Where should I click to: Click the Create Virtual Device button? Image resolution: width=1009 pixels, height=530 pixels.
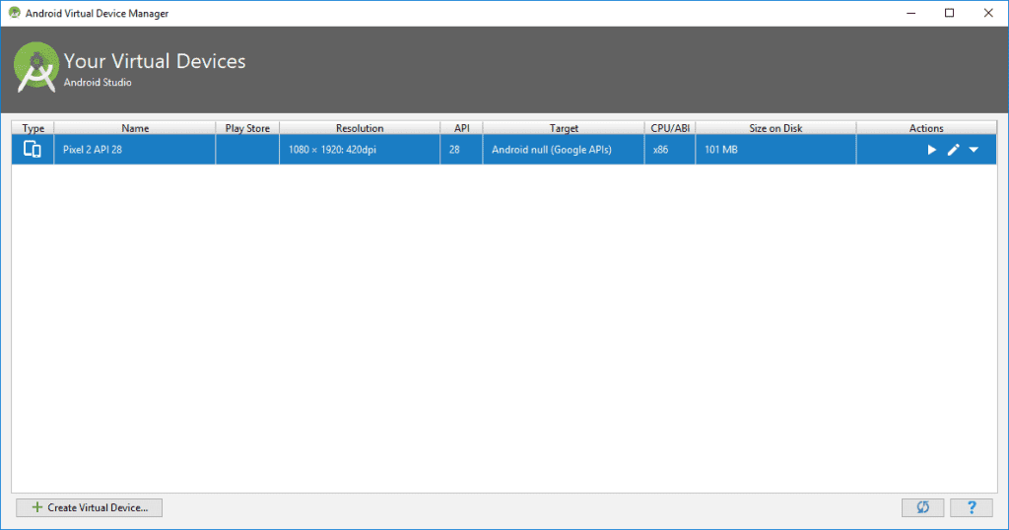(89, 507)
